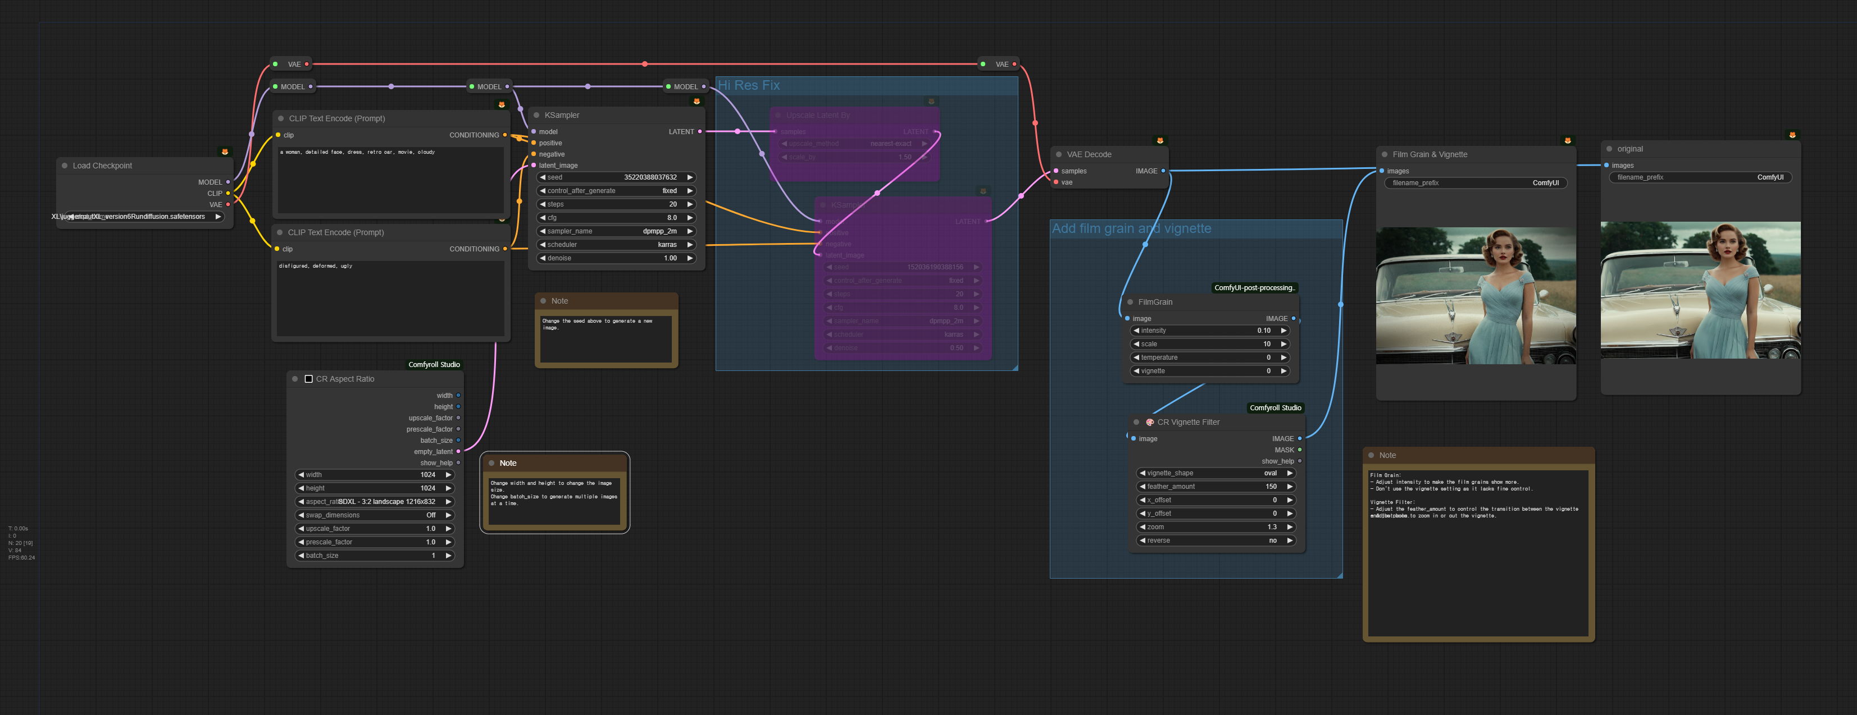Image resolution: width=1857 pixels, height=715 pixels.
Task: Click the palette icon on CR Vignette Filter
Action: tap(1150, 423)
